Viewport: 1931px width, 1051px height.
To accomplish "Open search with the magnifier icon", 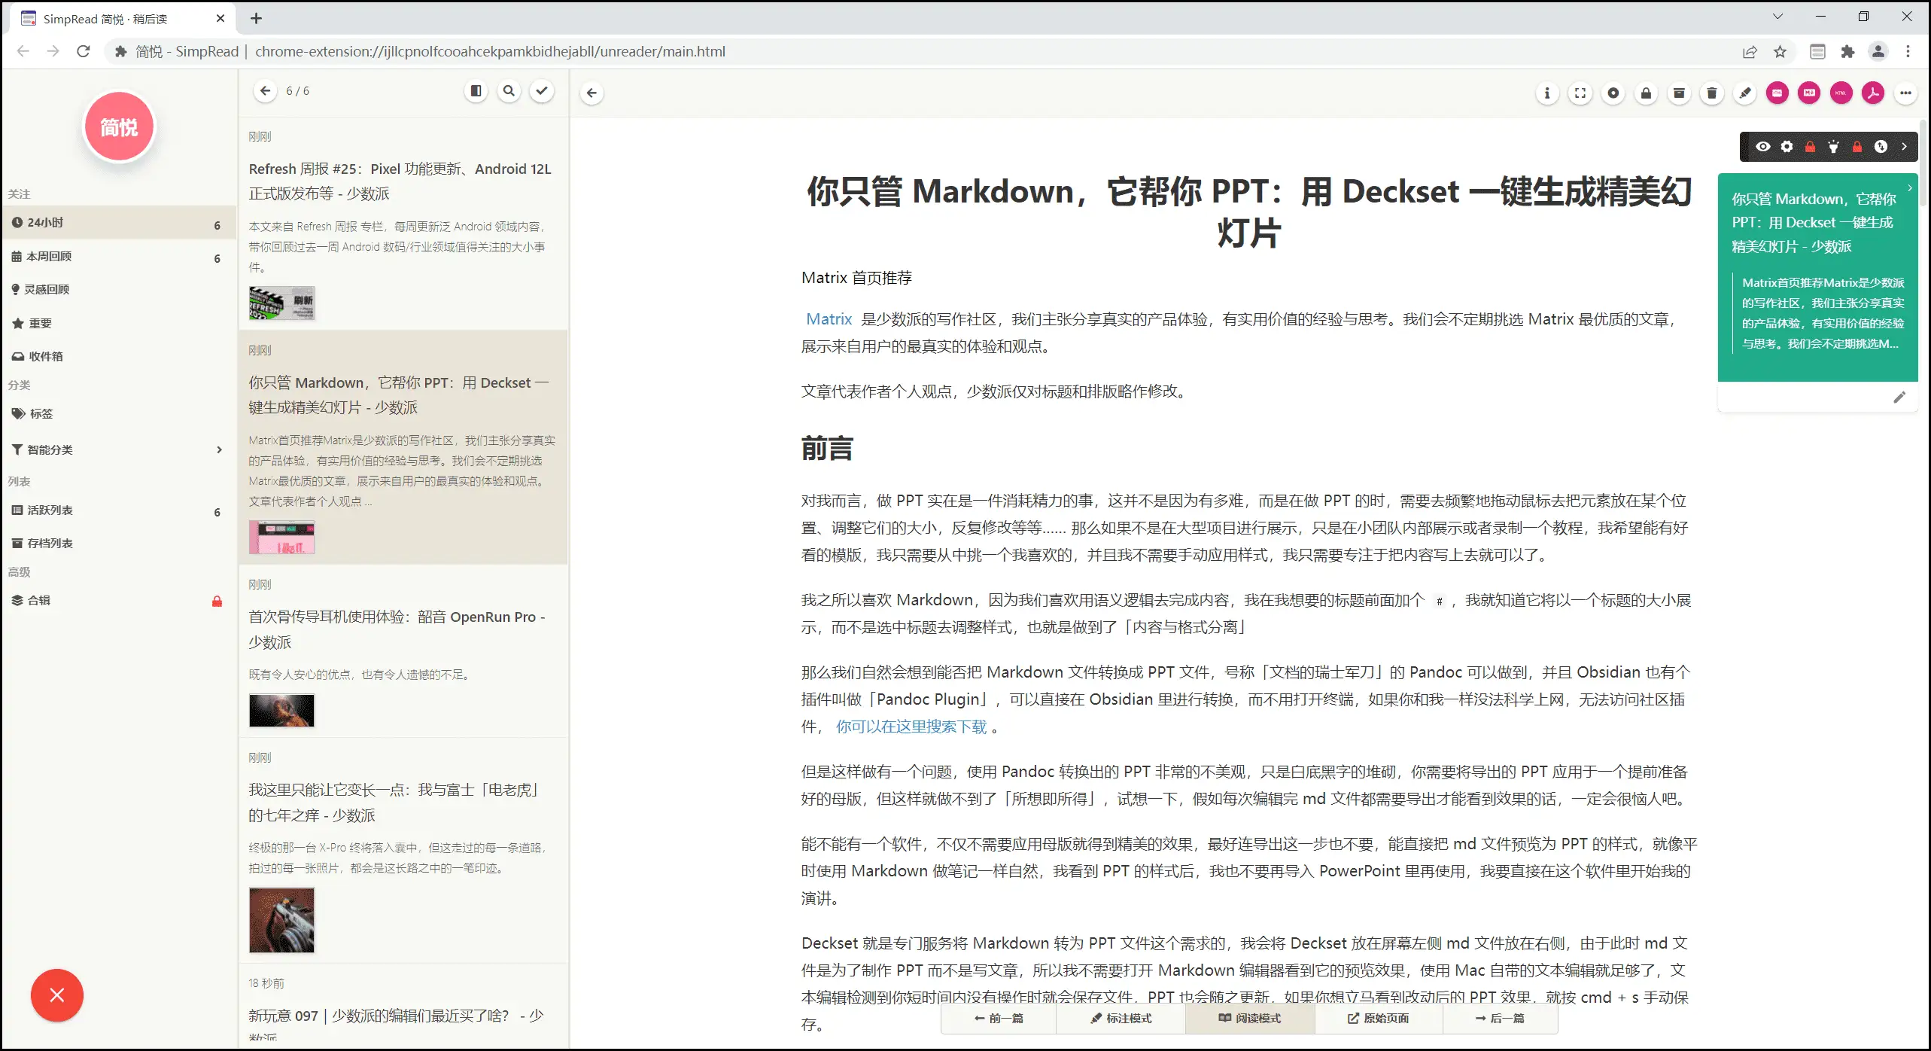I will tap(509, 91).
